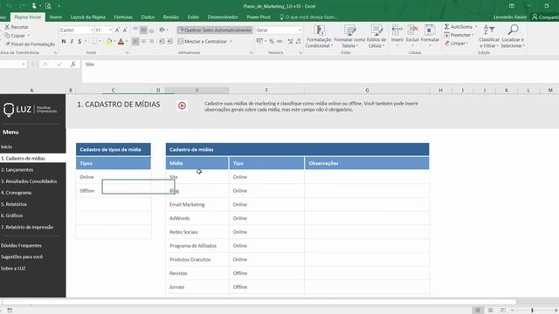This screenshot has width=559, height=314.
Task: Click the decrease indent icon
Action: [x=162, y=41]
